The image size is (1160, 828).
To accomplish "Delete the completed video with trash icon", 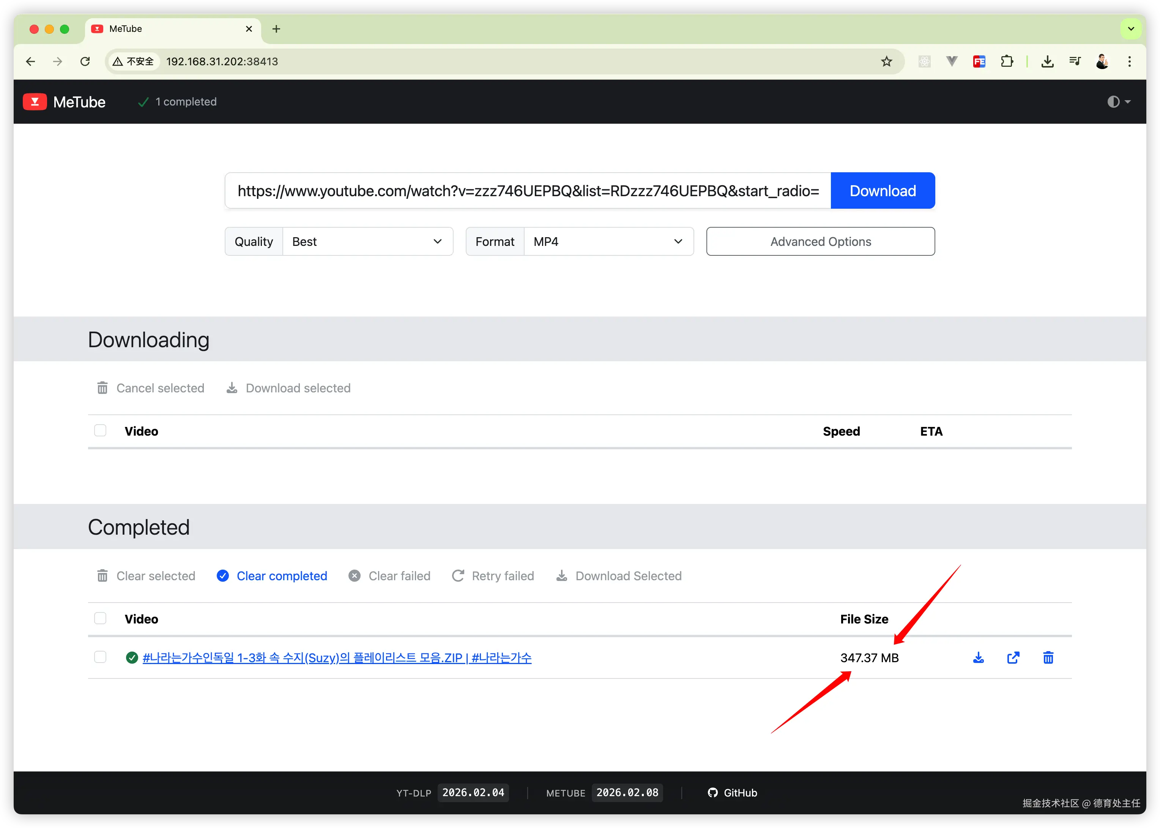I will pyautogui.click(x=1048, y=658).
